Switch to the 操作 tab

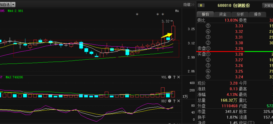(x=258, y=14)
